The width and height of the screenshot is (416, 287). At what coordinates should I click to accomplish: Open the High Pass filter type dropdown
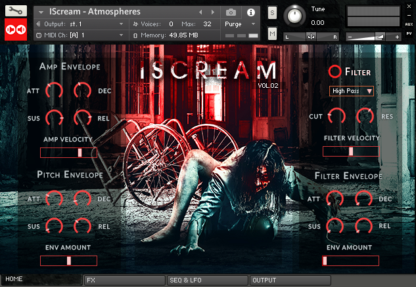click(x=352, y=91)
